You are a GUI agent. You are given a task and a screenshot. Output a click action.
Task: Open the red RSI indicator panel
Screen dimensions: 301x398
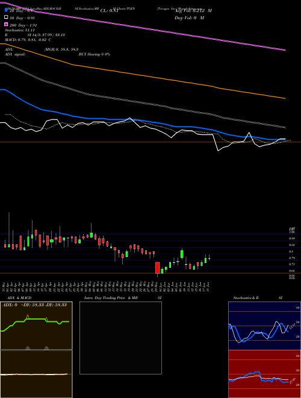pyautogui.click(x=264, y=374)
